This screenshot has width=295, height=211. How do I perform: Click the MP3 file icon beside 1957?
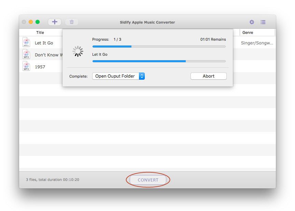tap(26, 66)
